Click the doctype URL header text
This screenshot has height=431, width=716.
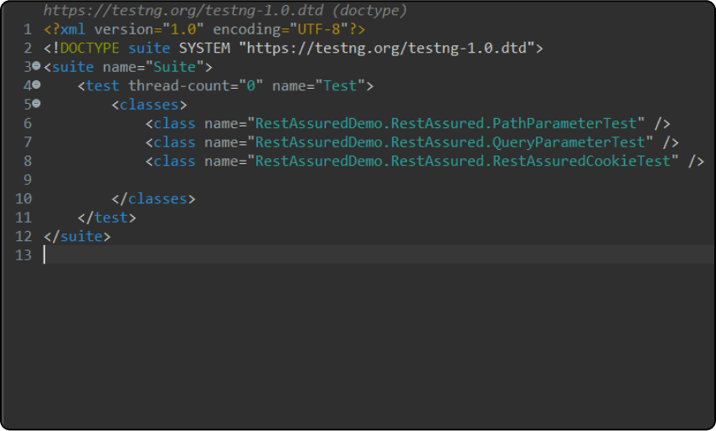pyautogui.click(x=224, y=10)
